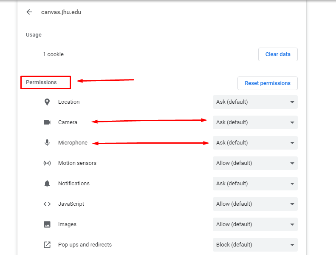336x255 pixels.
Task: Click the Motion sensors icon
Action: pos(47,163)
